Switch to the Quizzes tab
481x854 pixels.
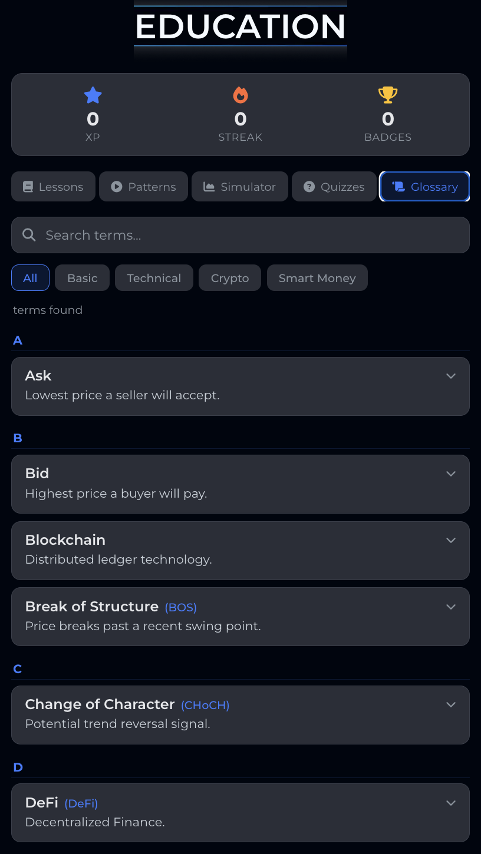(334, 187)
